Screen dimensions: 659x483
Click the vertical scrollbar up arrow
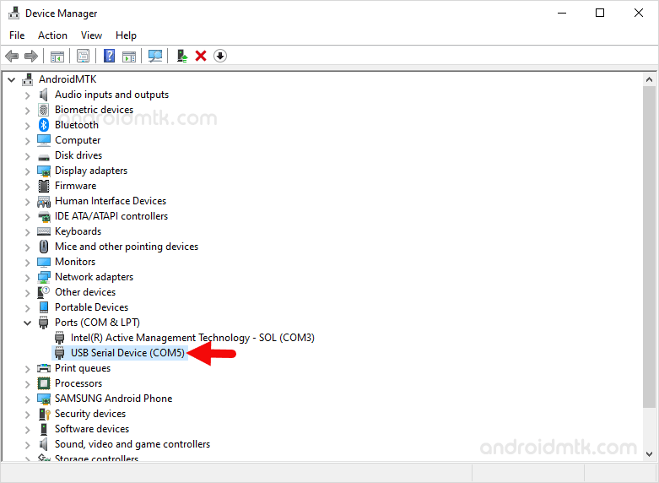[649, 79]
